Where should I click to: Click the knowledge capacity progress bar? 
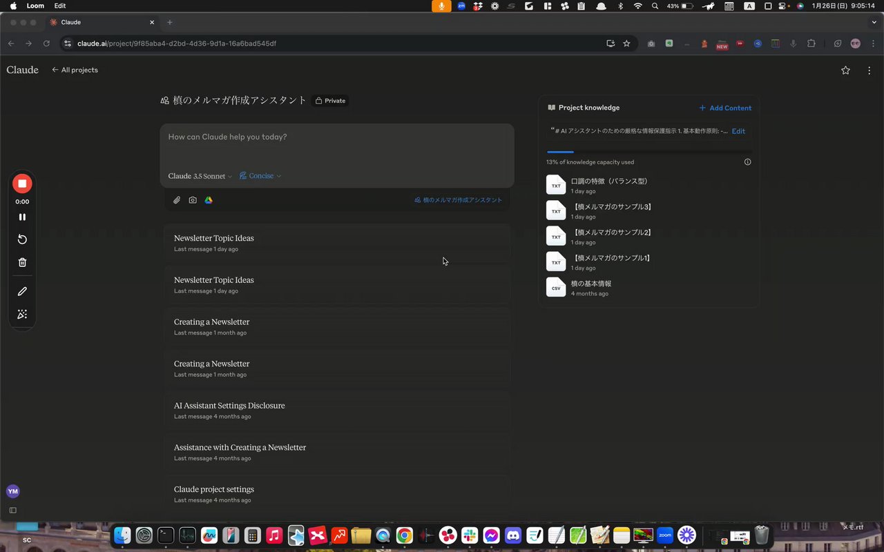(649, 152)
